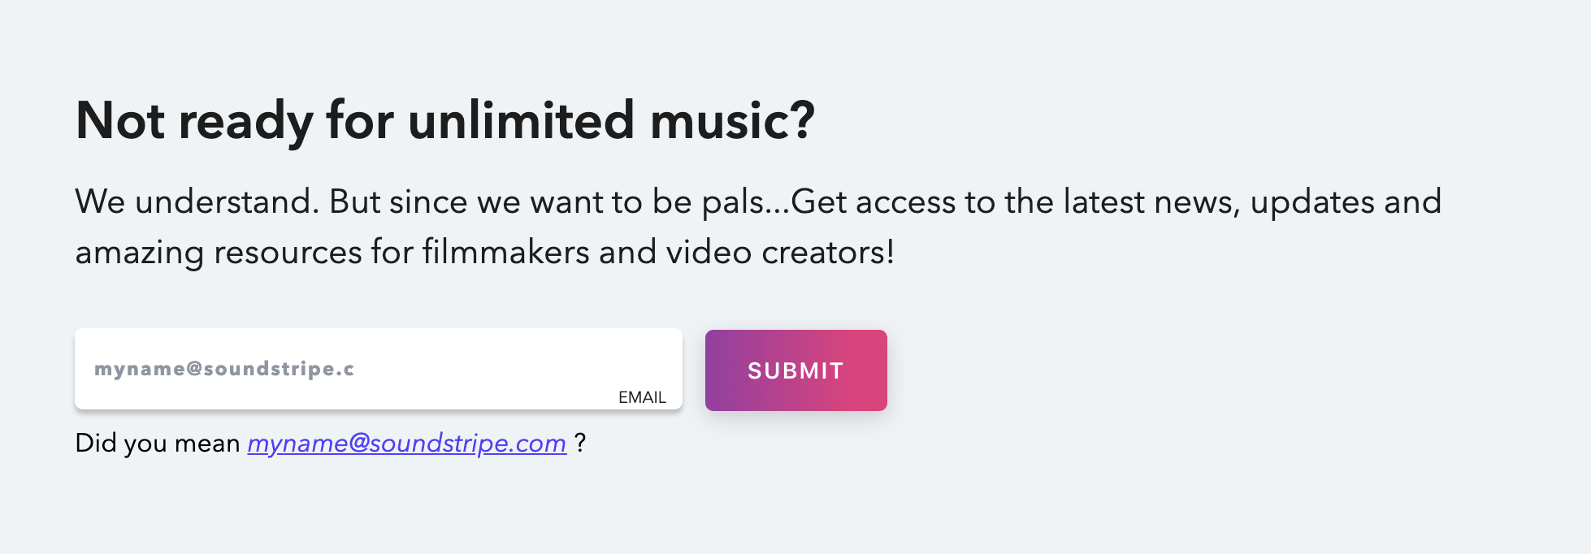Click the EMAIL label inside the field
The image size is (1591, 554).
coord(642,397)
